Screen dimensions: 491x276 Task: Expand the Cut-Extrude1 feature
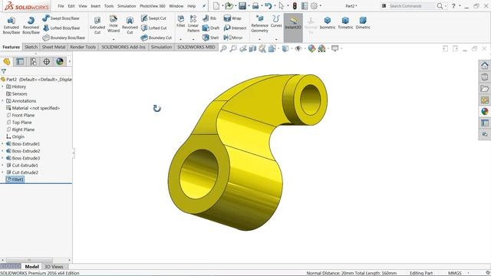(3, 166)
